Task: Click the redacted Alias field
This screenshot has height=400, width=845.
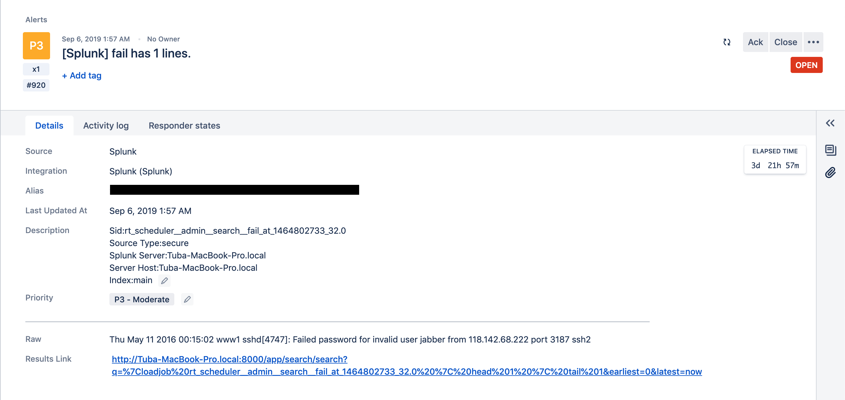Action: [234, 190]
